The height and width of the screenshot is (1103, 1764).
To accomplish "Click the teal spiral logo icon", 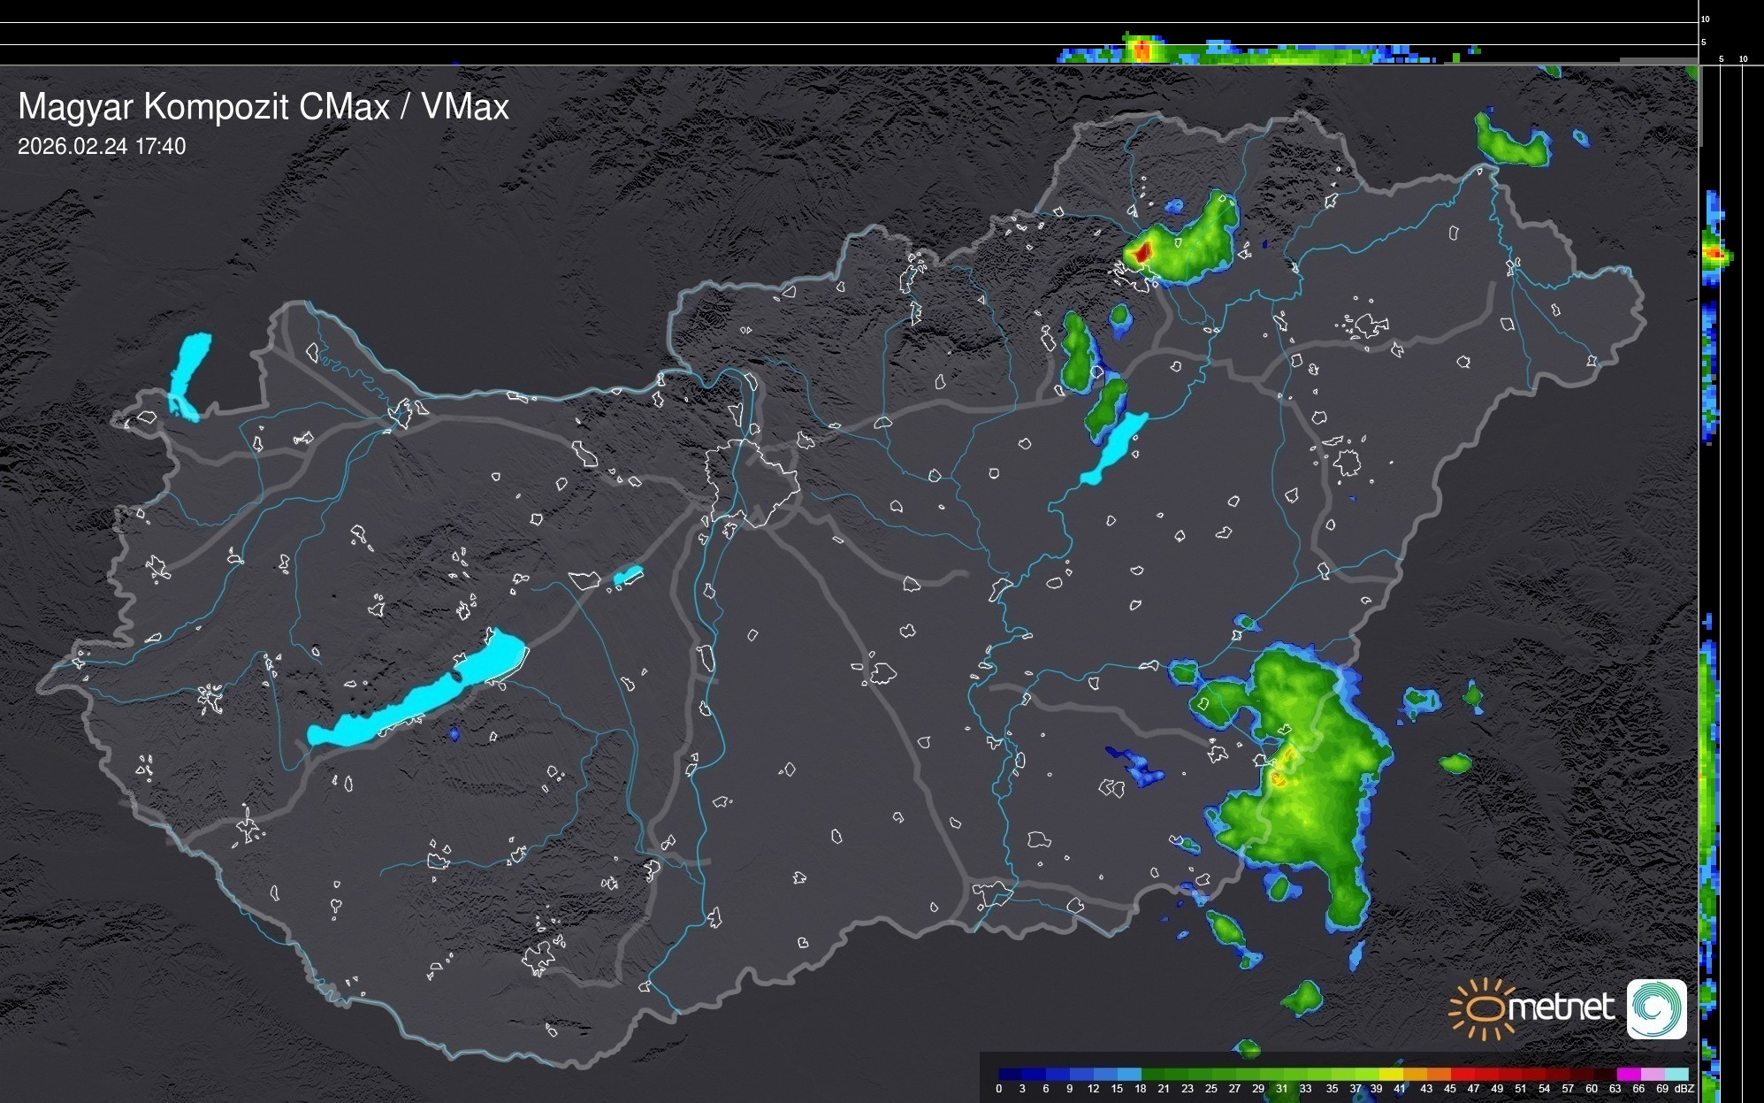I will pos(1656,1008).
